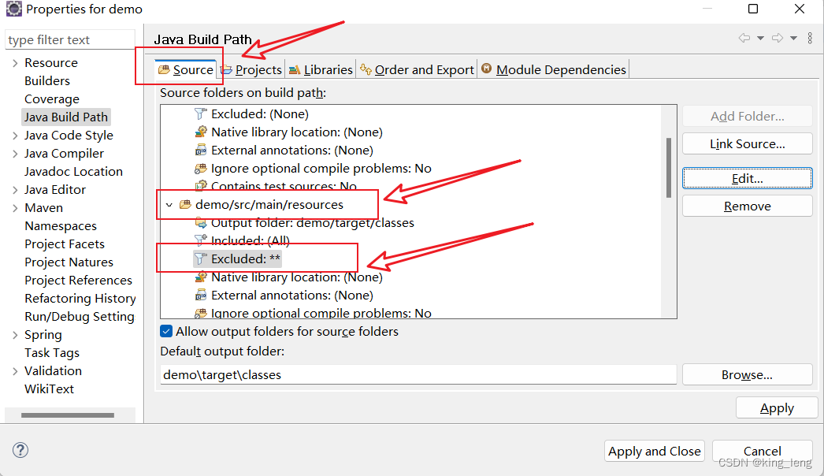Click the icon beside Included: (All)

coord(199,240)
